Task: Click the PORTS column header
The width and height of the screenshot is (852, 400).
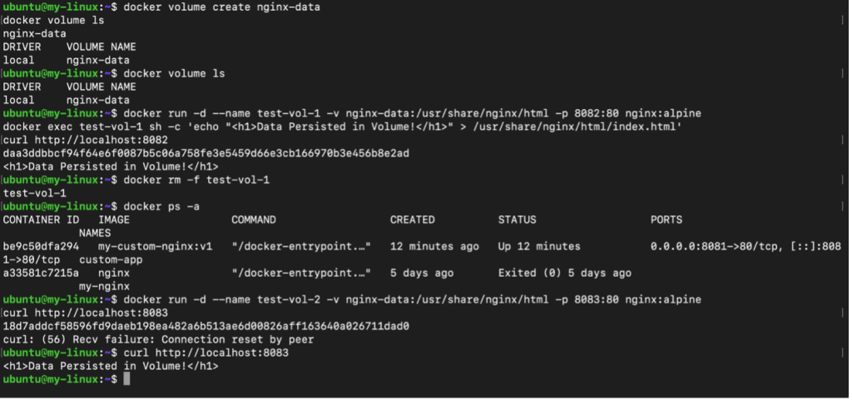Action: point(666,220)
